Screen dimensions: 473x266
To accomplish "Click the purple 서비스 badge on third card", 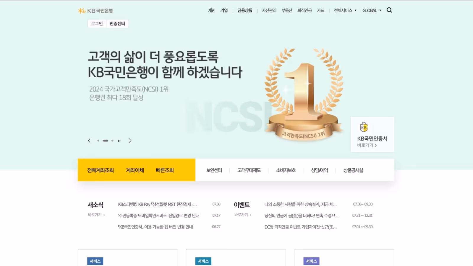I will click(312, 261).
